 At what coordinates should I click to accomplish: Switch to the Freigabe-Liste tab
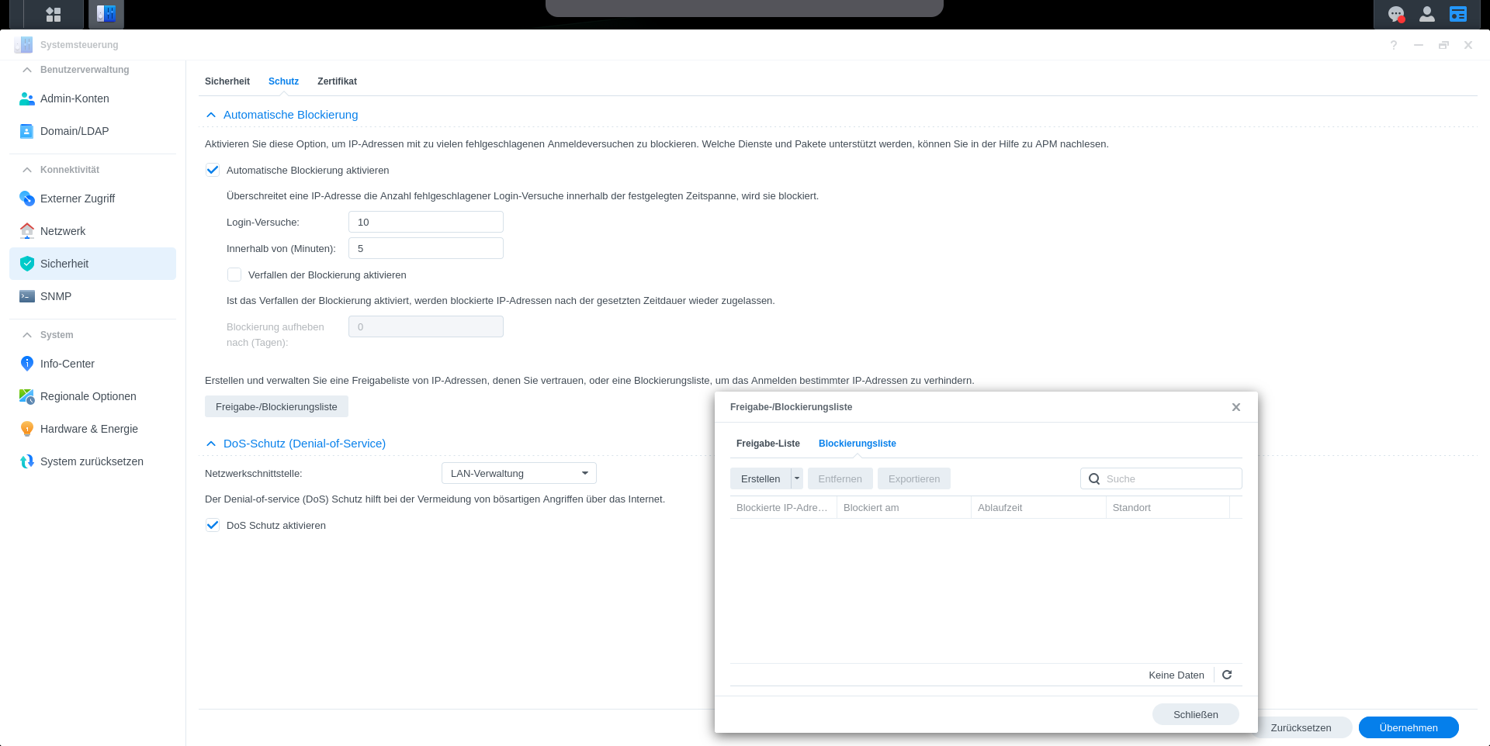click(x=768, y=444)
